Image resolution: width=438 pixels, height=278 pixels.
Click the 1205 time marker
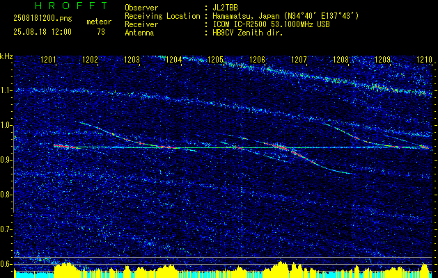click(x=215, y=59)
